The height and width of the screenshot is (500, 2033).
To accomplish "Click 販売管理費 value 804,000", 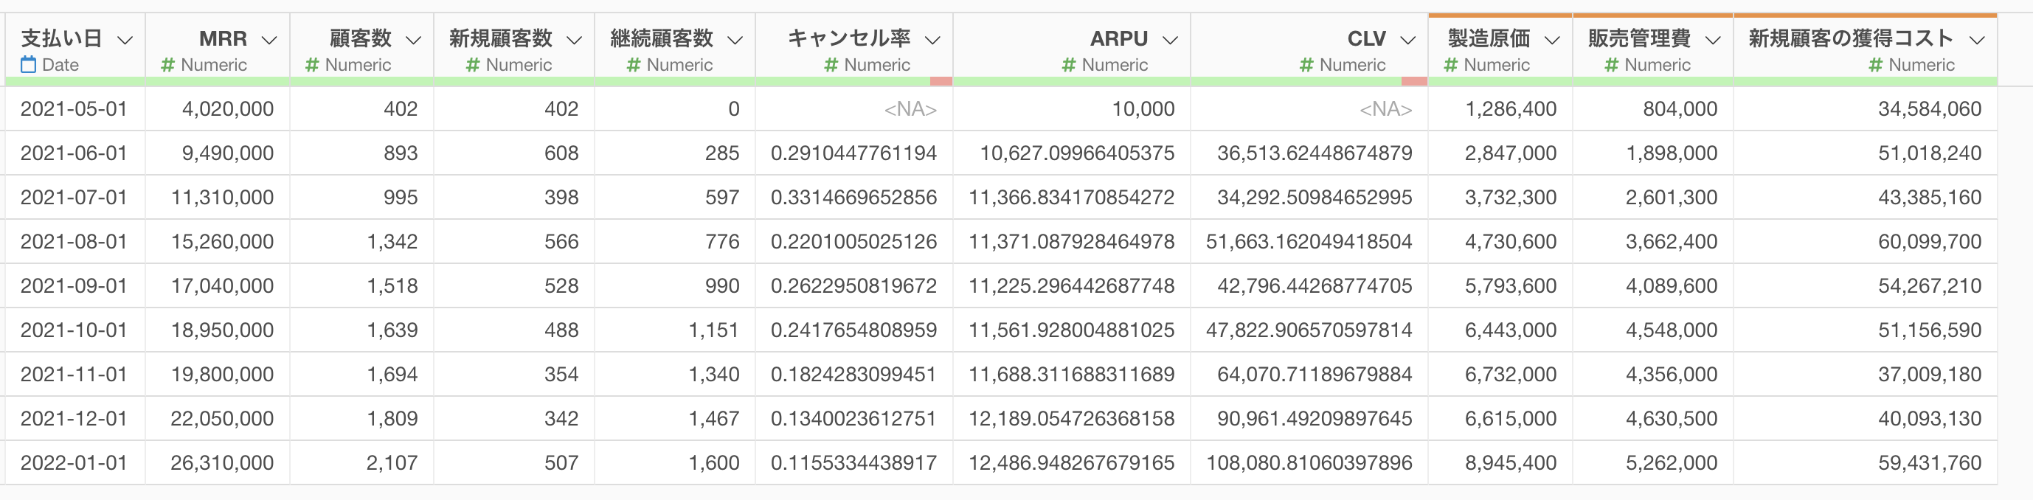I will pos(1680,109).
